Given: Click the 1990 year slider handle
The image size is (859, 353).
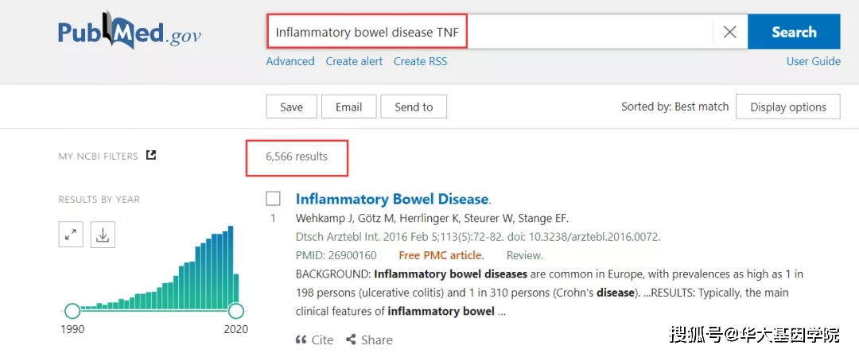Looking at the screenshot, I should tap(72, 310).
